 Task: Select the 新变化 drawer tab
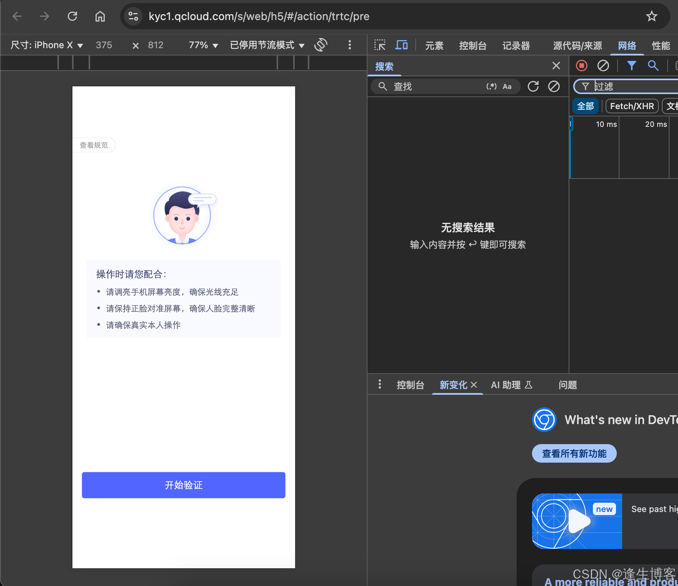pyautogui.click(x=453, y=385)
